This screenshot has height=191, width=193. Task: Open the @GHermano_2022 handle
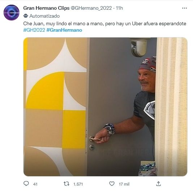click(91, 8)
